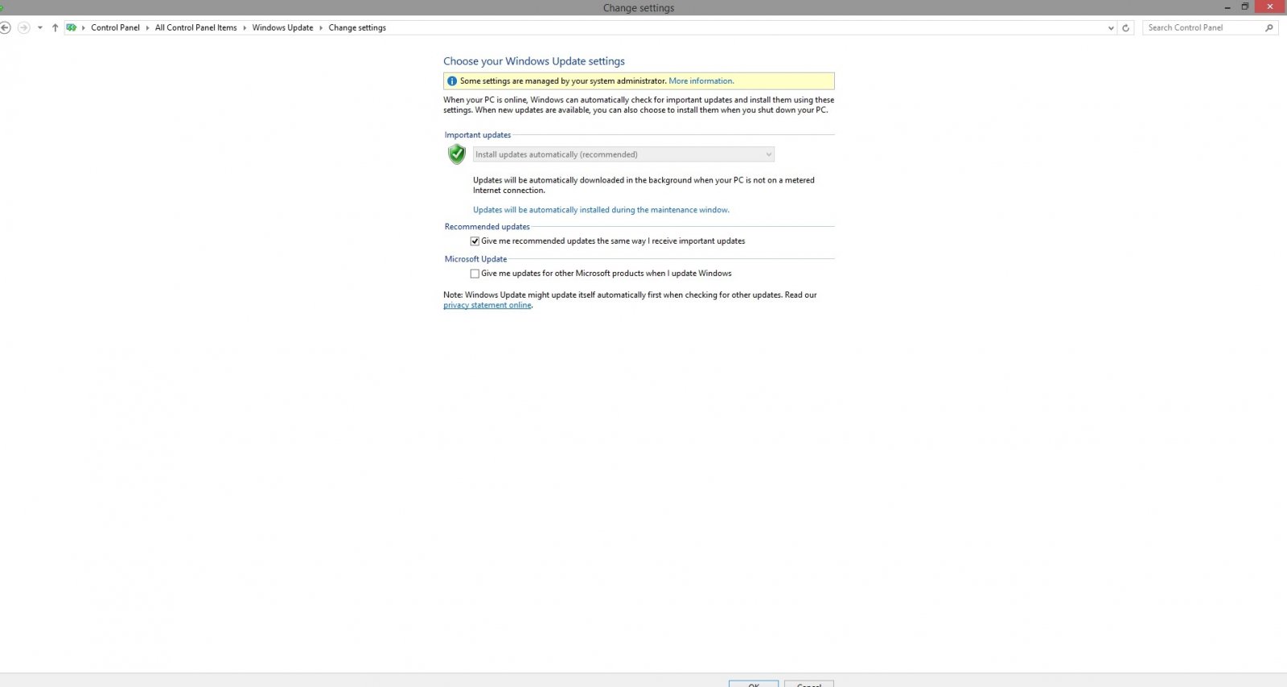Navigate to 'Windows Update' breadcrumb
1287x687 pixels.
(x=282, y=27)
